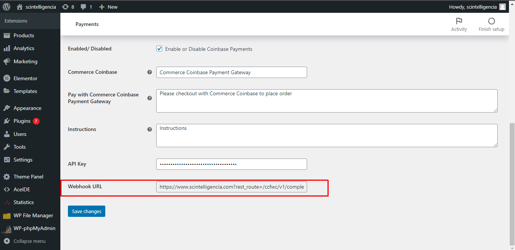Click help icon beside Commerce Coinbase
Viewport: 515px width, 250px height.
click(x=149, y=72)
